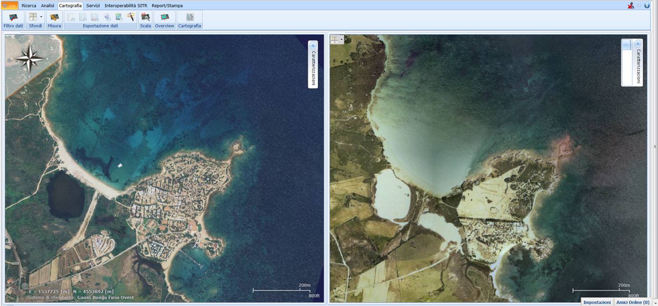Click the Impostazioni button
The height and width of the screenshot is (306, 658).
coord(597,302)
